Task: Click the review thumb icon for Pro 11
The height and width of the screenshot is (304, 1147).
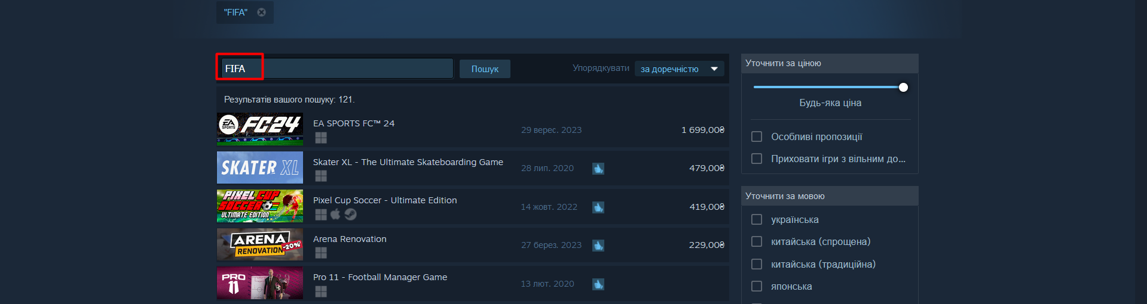Action: pyautogui.click(x=598, y=284)
